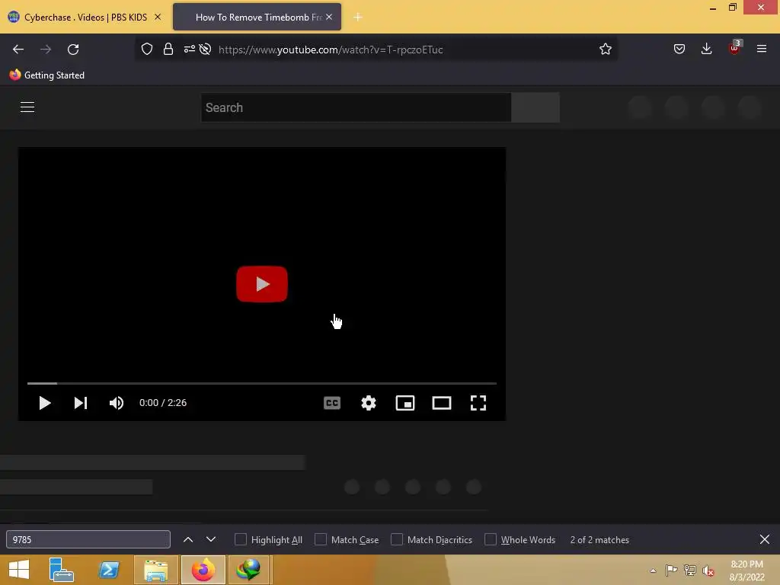Skip to the next video
This screenshot has width=780, height=585.
pyautogui.click(x=81, y=403)
